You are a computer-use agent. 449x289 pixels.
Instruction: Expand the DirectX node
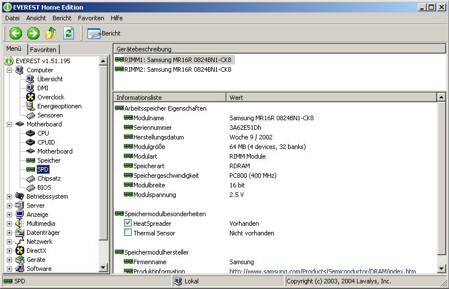9,251
